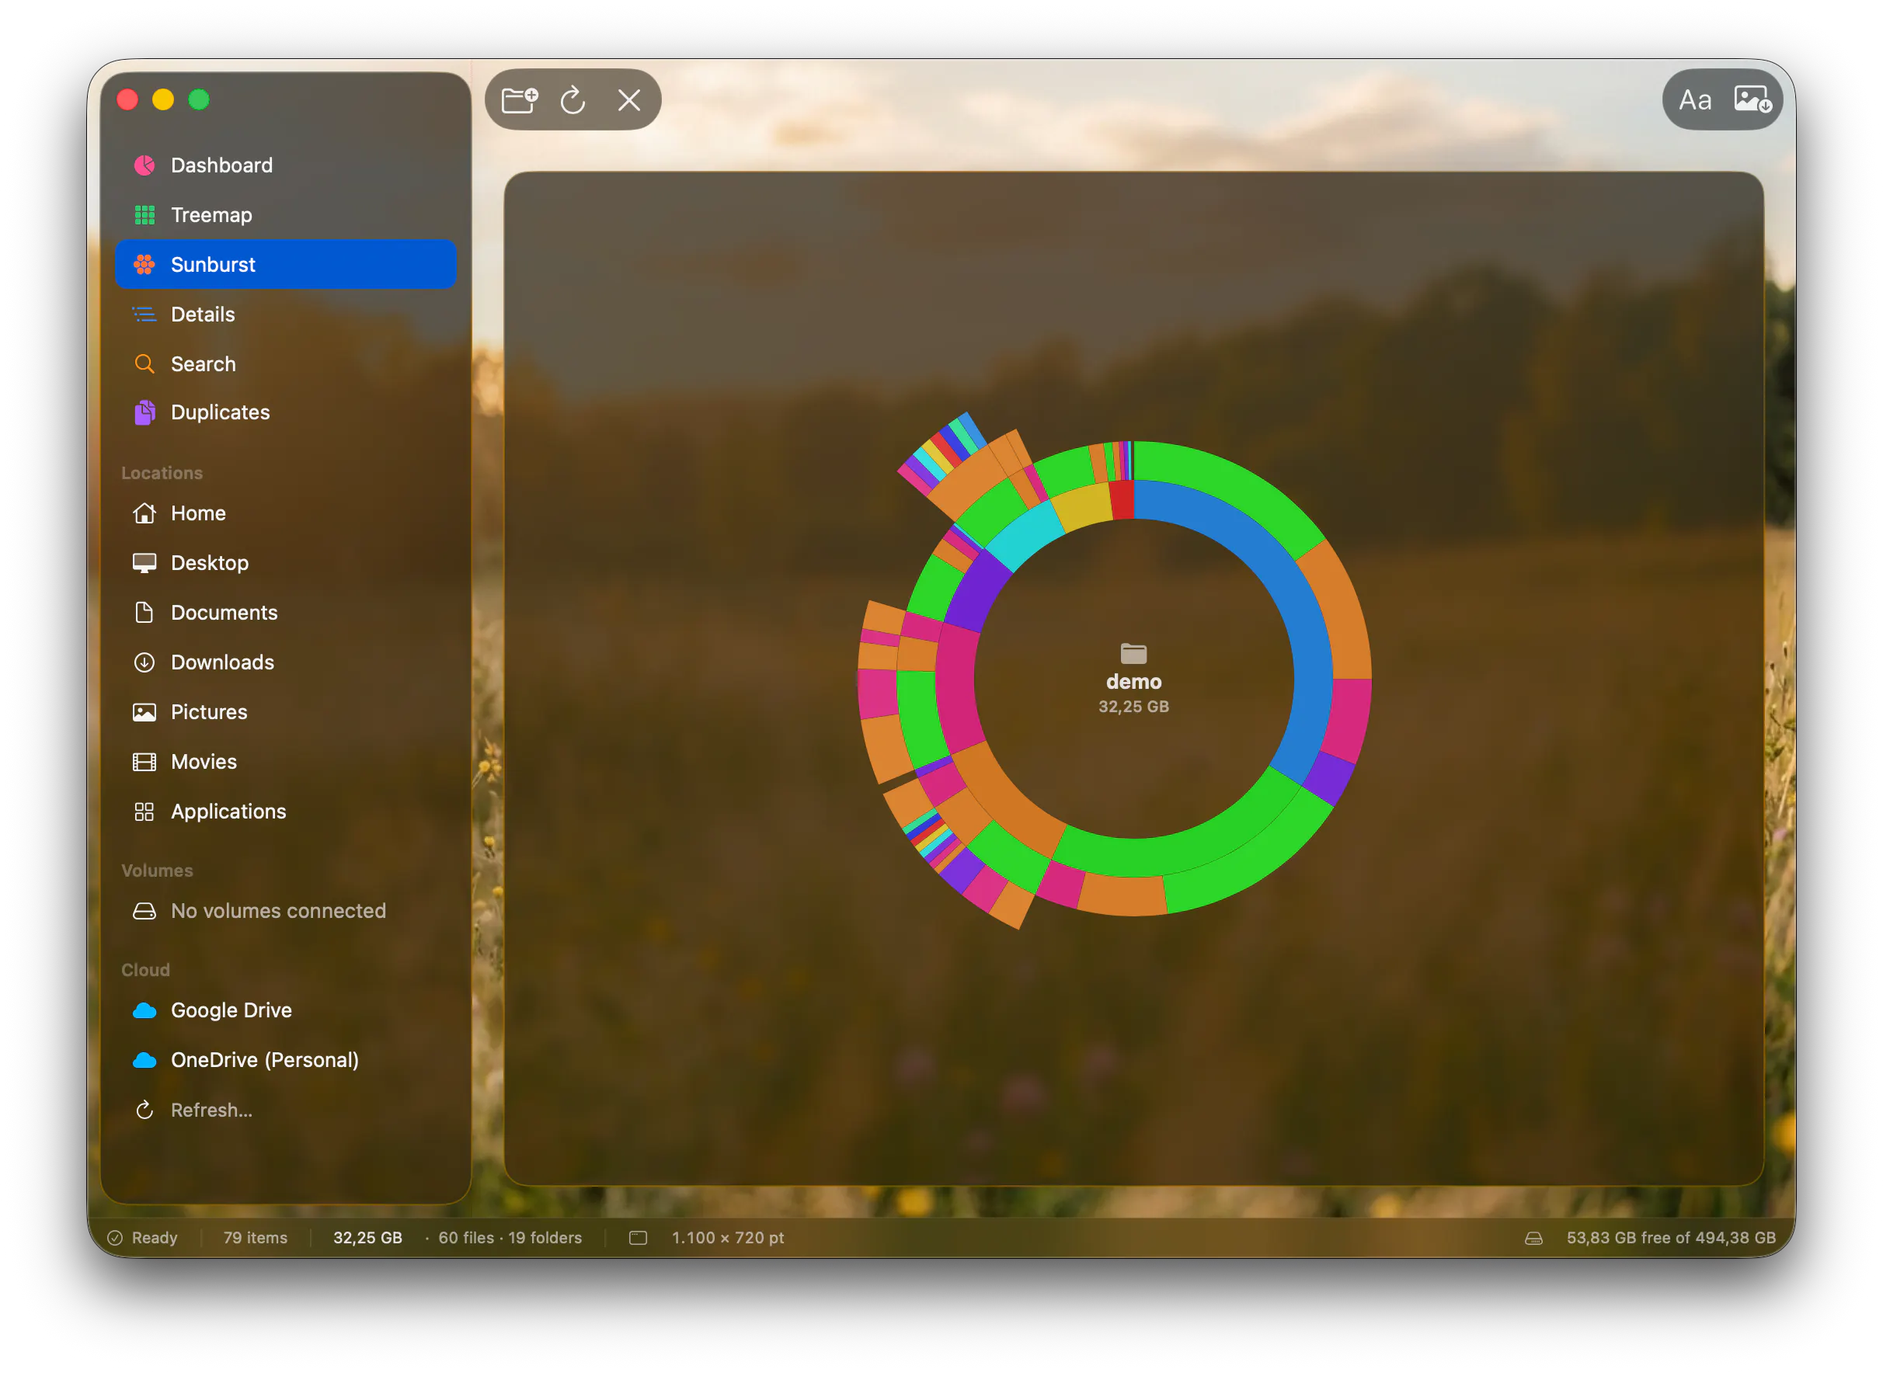Scan the Downloads location

coord(285,662)
